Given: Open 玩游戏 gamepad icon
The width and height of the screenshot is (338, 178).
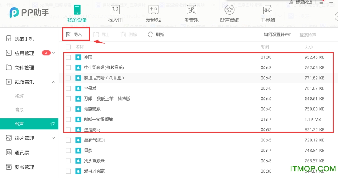Looking at the screenshot, I should [153, 10].
